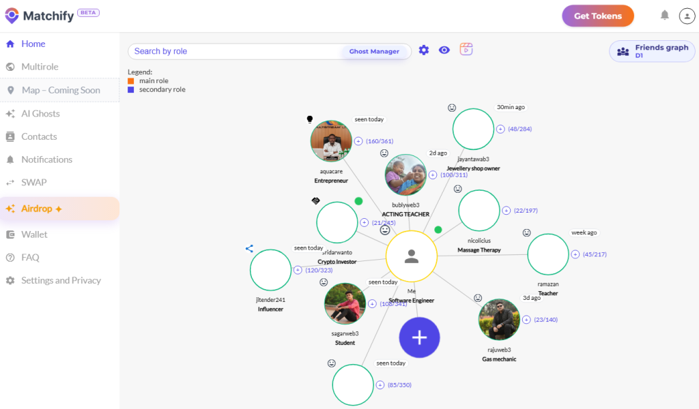Open the user profile avatar icon
Viewport: 699px width, 409px height.
coord(687,16)
